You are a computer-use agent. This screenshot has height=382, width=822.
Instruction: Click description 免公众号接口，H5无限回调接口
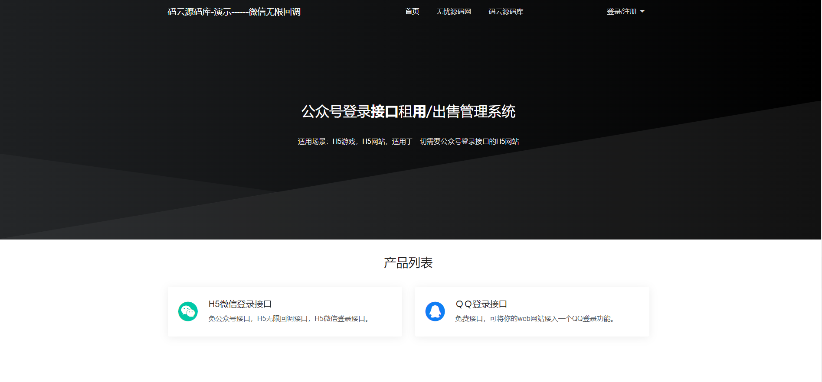290,319
